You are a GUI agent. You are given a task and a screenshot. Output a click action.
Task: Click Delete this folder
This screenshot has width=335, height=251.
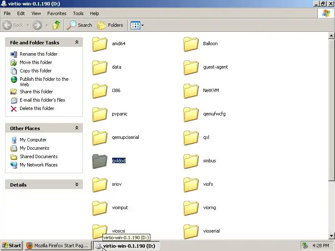[x=37, y=108]
